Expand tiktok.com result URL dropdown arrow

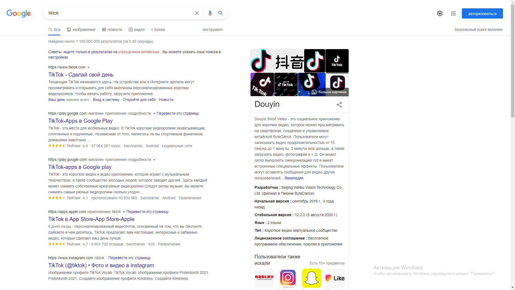click(89, 67)
